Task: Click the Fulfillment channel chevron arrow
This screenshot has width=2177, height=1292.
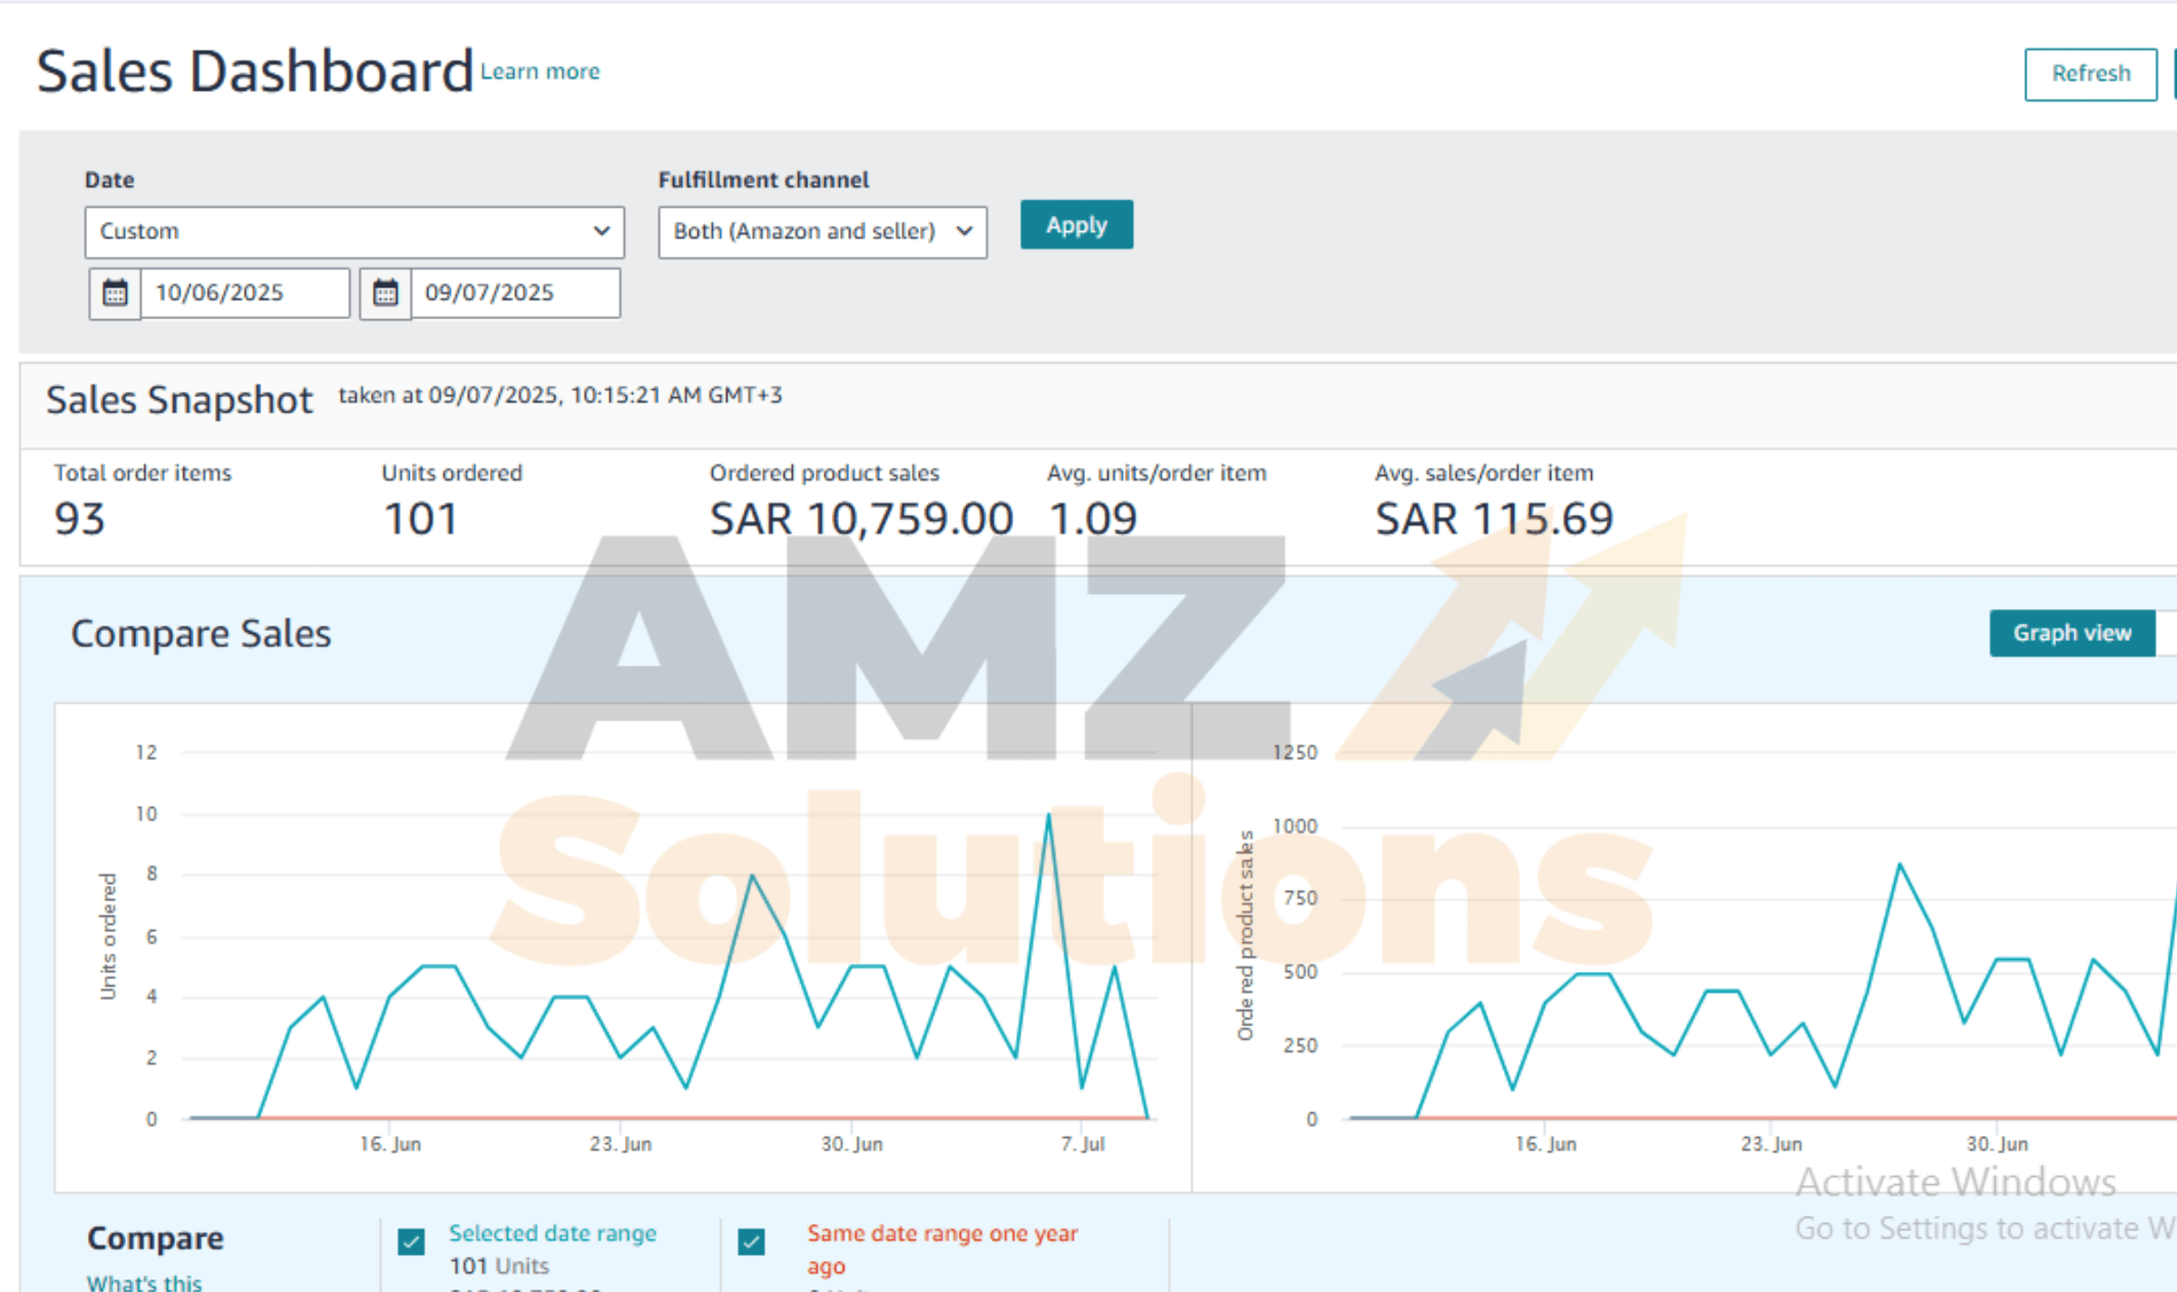Action: (964, 231)
